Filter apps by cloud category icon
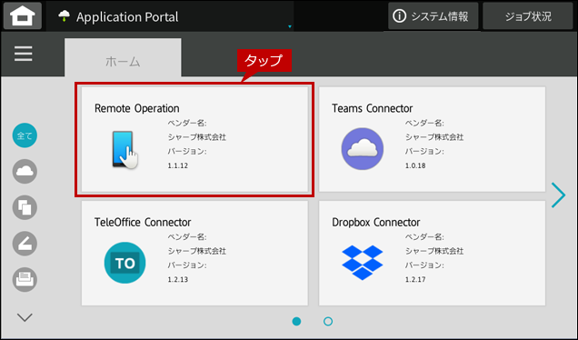 [x=25, y=172]
